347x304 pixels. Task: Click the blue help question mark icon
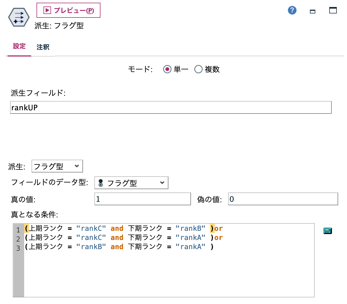pos(292,10)
